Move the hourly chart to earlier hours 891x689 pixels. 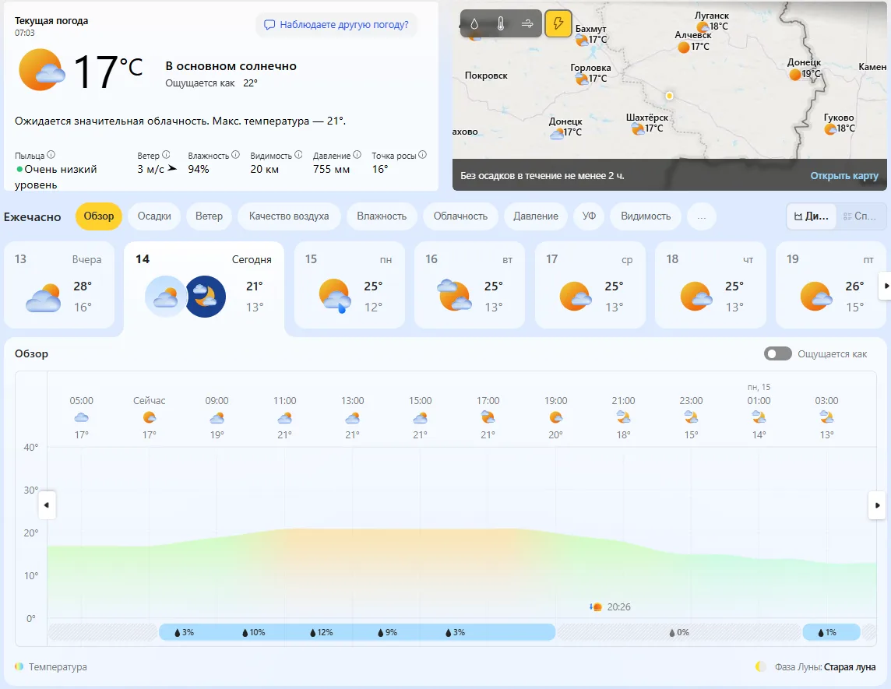click(x=47, y=505)
